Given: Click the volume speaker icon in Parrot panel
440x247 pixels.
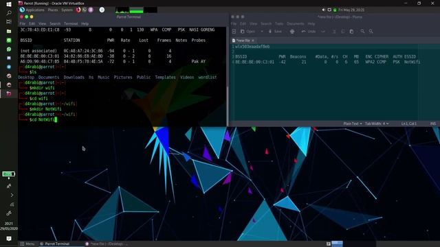Looking at the screenshot, I should pyautogui.click(x=324, y=10).
